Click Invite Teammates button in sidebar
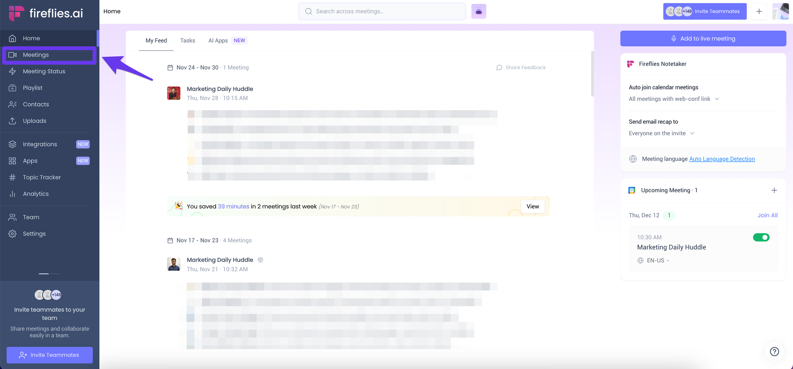 [50, 355]
